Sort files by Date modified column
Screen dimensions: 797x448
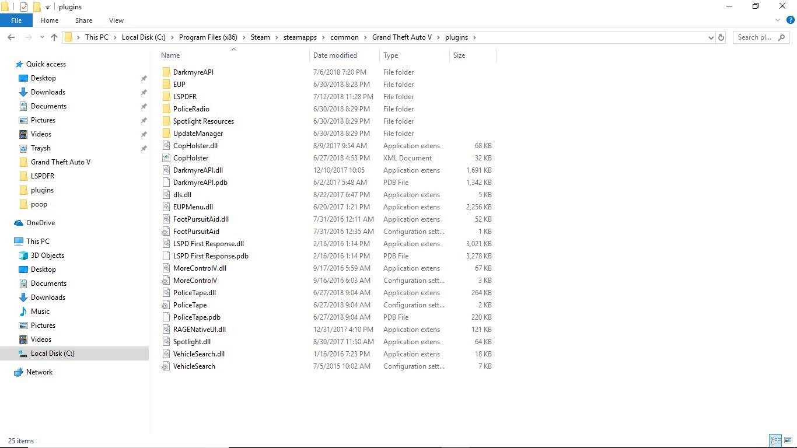click(x=335, y=55)
